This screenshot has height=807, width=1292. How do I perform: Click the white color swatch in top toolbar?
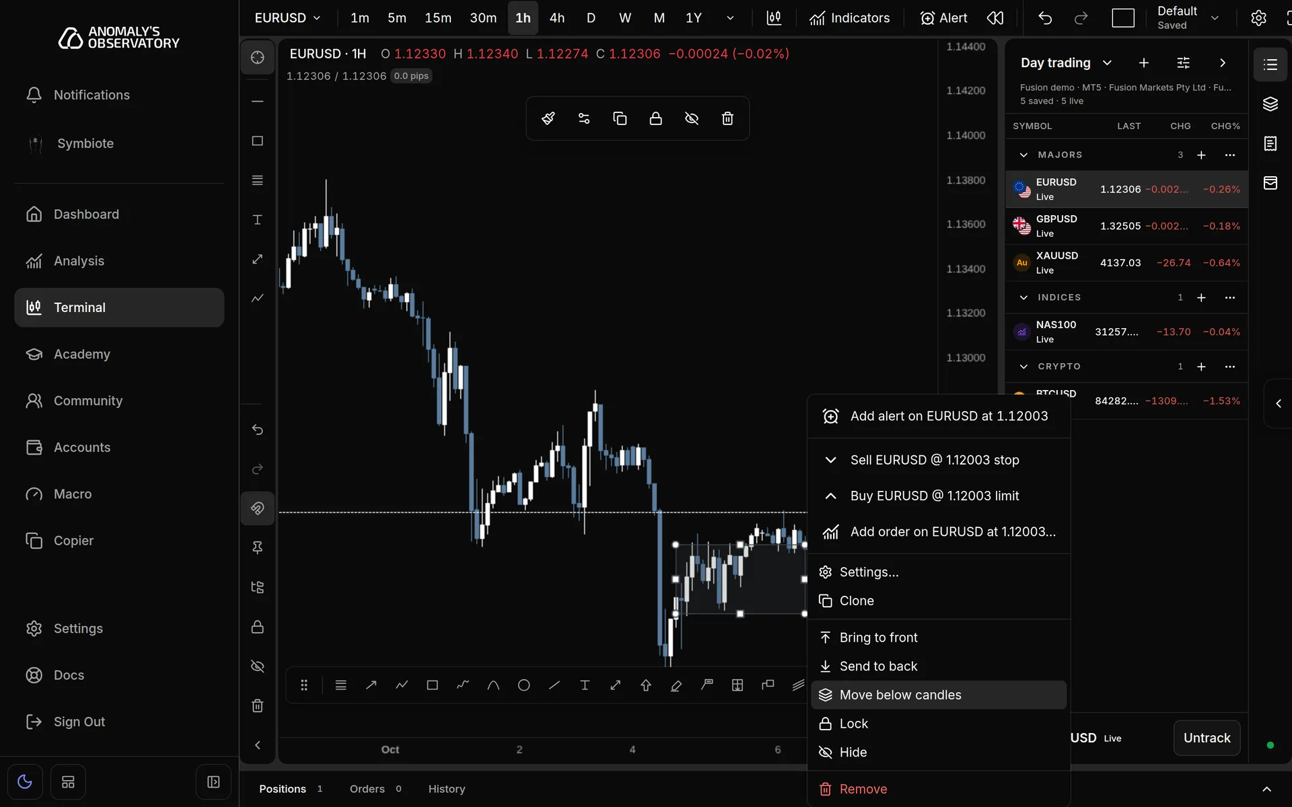pyautogui.click(x=1122, y=18)
